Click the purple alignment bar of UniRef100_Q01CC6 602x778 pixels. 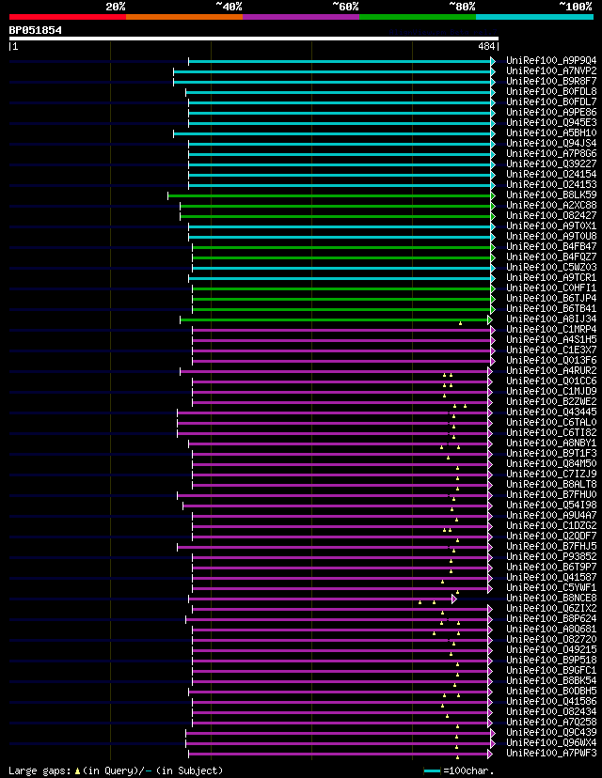point(342,382)
